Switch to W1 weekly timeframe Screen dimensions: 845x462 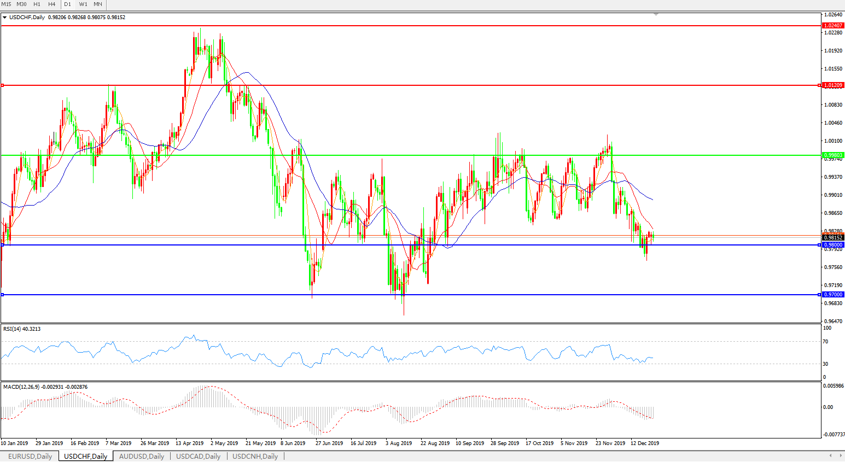point(83,4)
